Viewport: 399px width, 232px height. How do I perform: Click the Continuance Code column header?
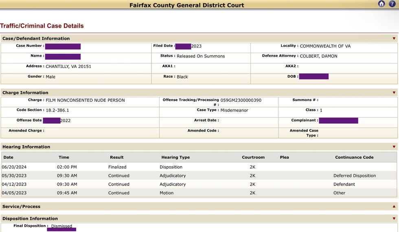pyautogui.click(x=354, y=157)
